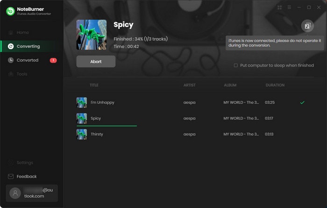This screenshot has height=208, width=327.
Task: Click the TITLE column header
Action: pyautogui.click(x=94, y=85)
